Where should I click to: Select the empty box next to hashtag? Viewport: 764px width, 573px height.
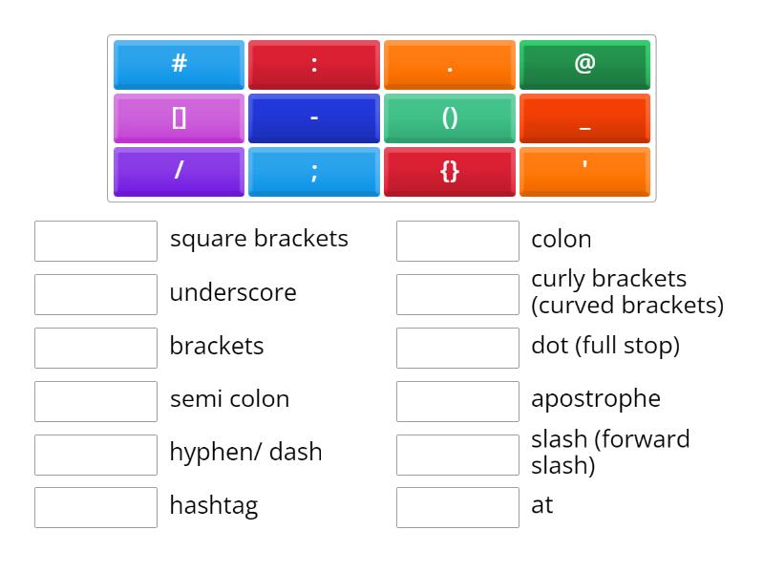[x=95, y=507]
